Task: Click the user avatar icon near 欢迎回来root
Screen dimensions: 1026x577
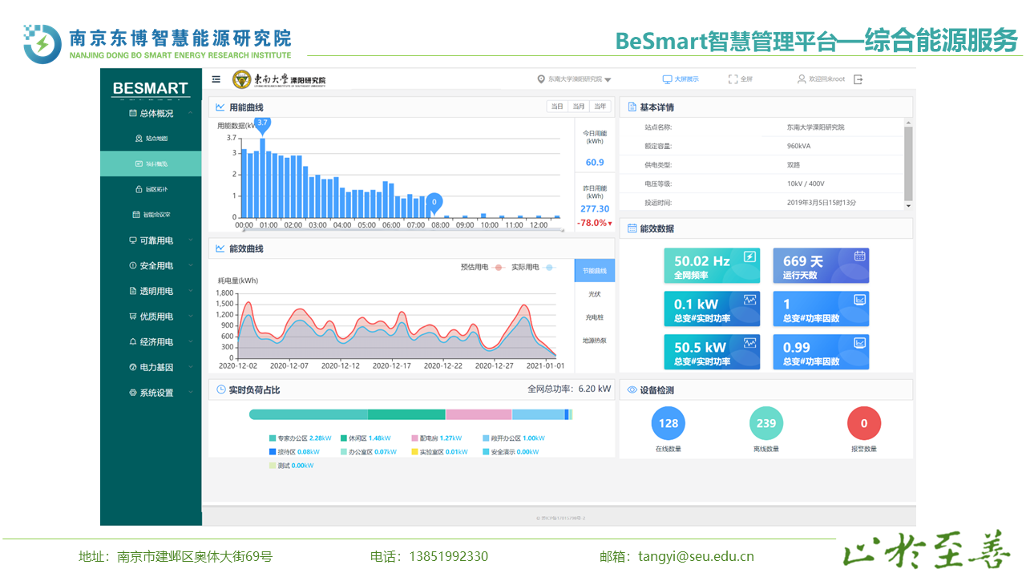Action: [x=802, y=79]
